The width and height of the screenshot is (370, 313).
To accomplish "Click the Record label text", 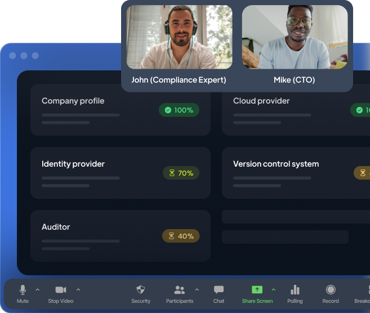I will tap(331, 301).
